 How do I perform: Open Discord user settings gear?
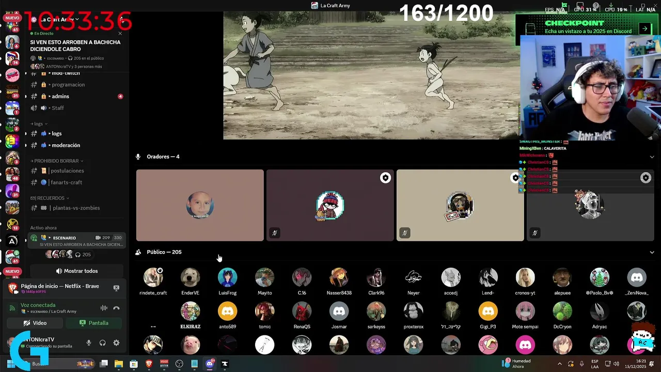click(116, 343)
